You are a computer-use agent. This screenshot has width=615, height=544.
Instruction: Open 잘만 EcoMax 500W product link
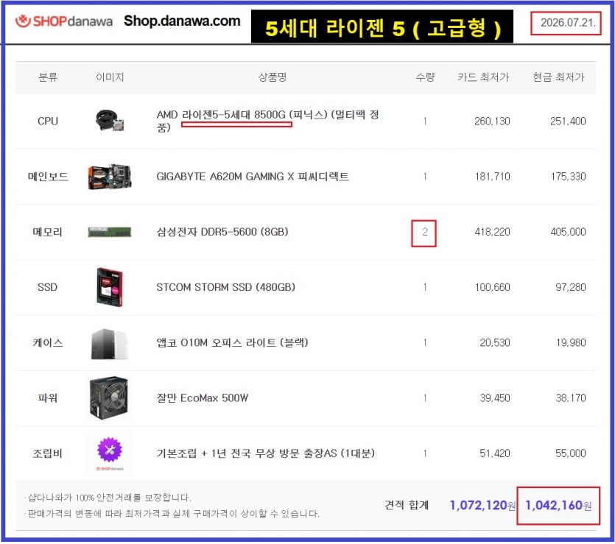[203, 398]
